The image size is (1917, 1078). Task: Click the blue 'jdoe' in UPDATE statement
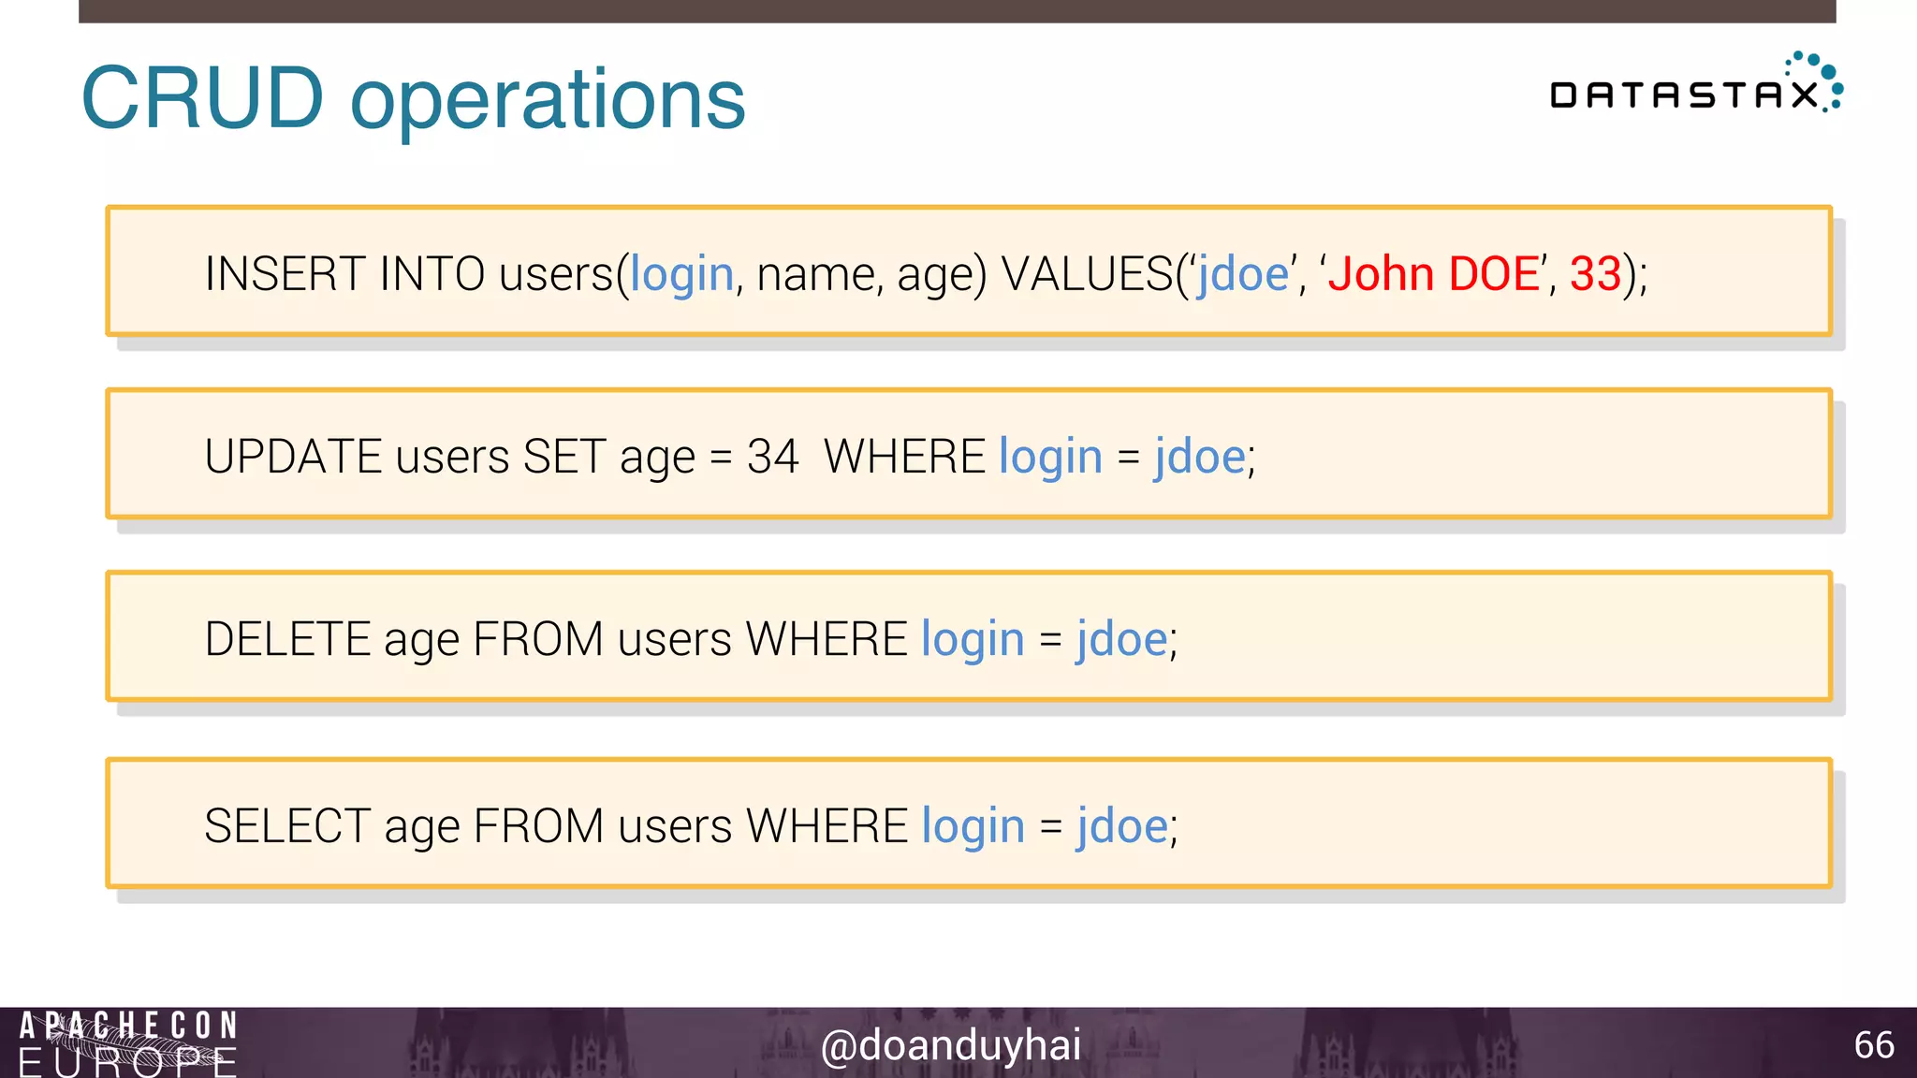point(1199,459)
